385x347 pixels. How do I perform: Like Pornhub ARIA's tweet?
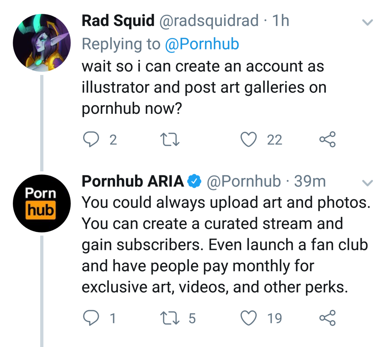[249, 318]
